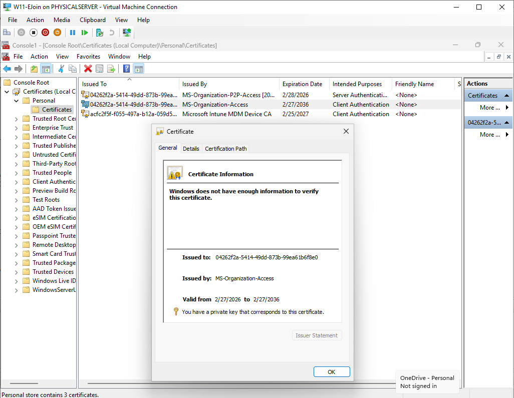Collapse the 04262f2a-5... section in Actions pane
The image size is (514, 398).
click(507, 123)
